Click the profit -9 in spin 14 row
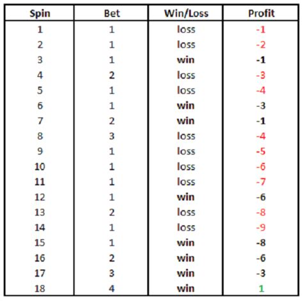303x301 pixels. click(x=261, y=228)
